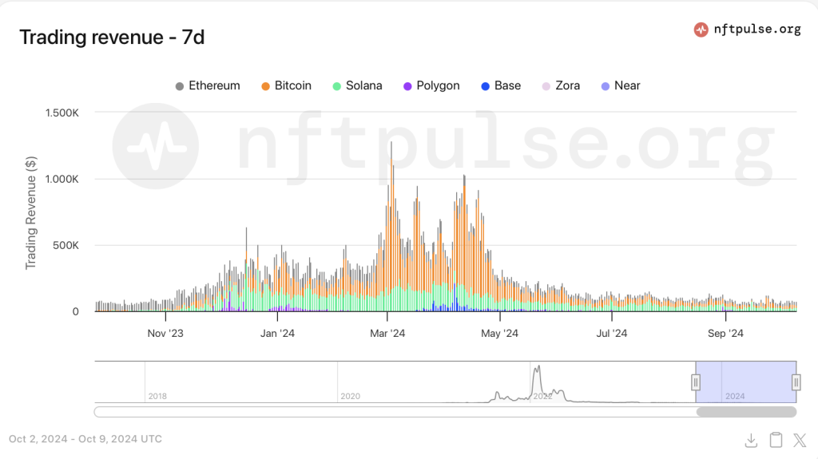Click the 1.500K y-axis value

[62, 113]
